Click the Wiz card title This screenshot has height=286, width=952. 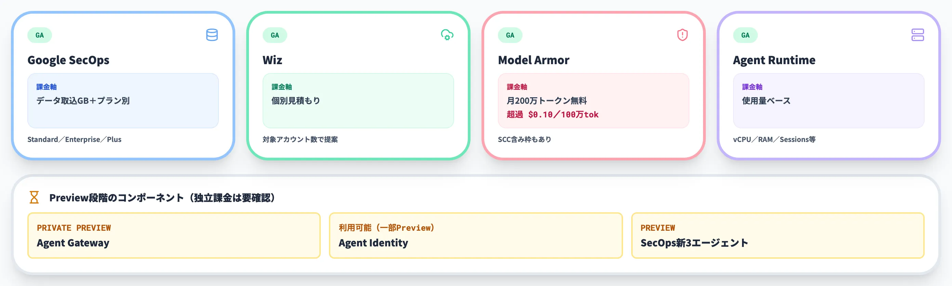tap(273, 60)
